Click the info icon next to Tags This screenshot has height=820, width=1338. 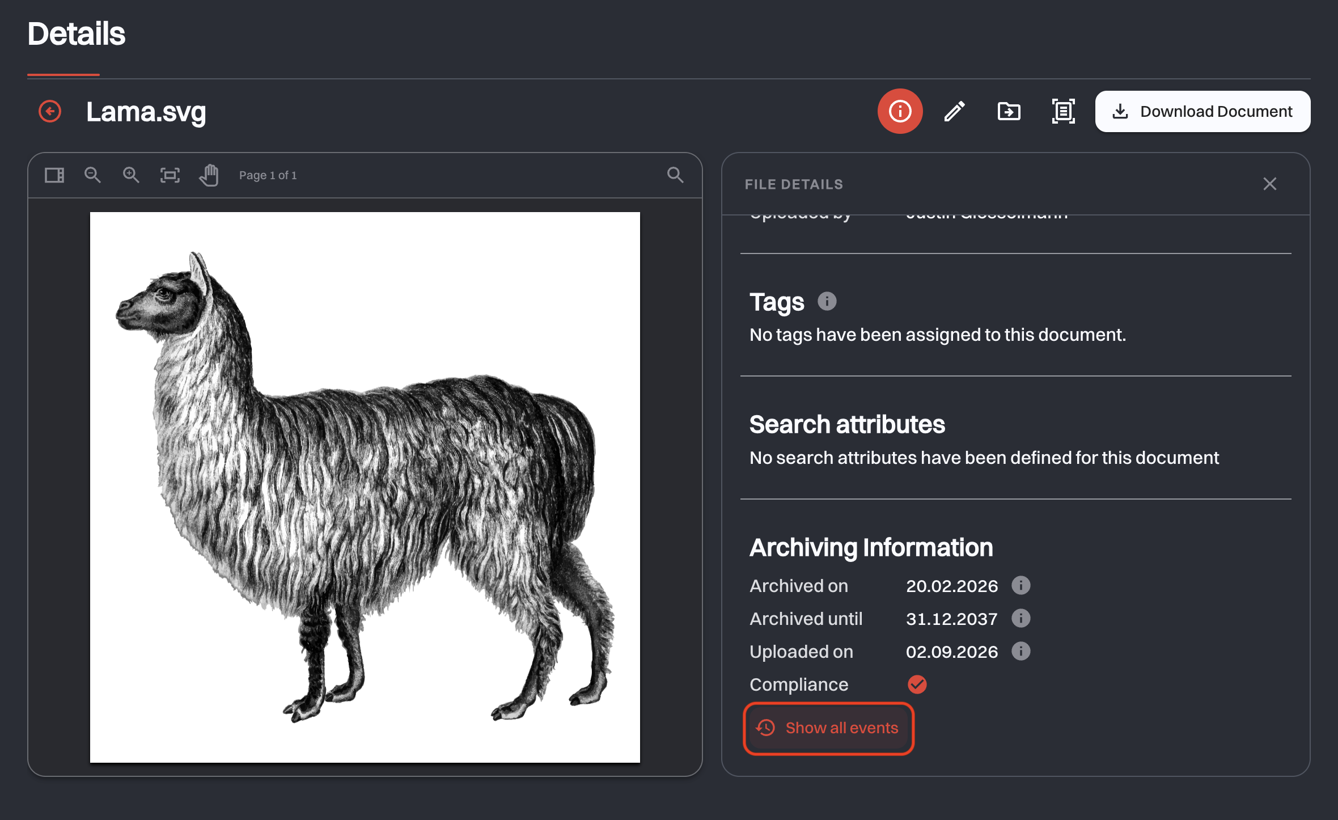(x=827, y=301)
